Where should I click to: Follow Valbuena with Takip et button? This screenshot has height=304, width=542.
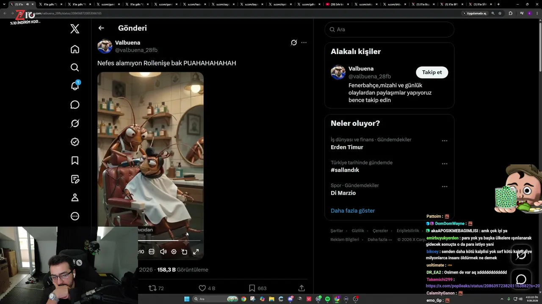pos(432,72)
